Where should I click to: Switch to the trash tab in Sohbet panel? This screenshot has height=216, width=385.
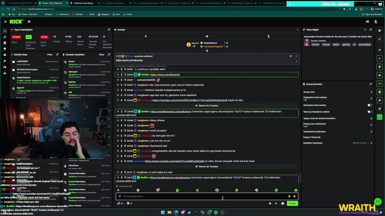[146, 36]
